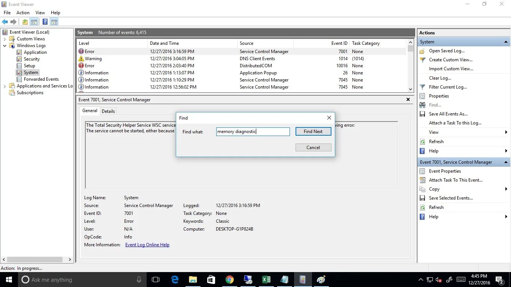Select Application Popup information row
Image resolution: width=511 pixels, height=287 pixels.
(241, 73)
